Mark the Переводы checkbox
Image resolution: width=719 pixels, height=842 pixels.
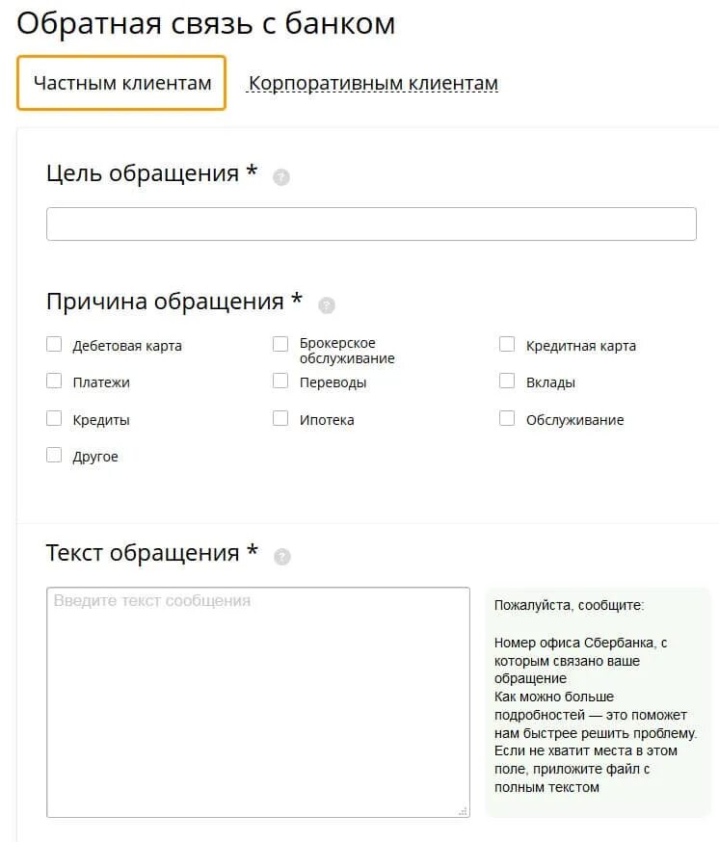[280, 381]
